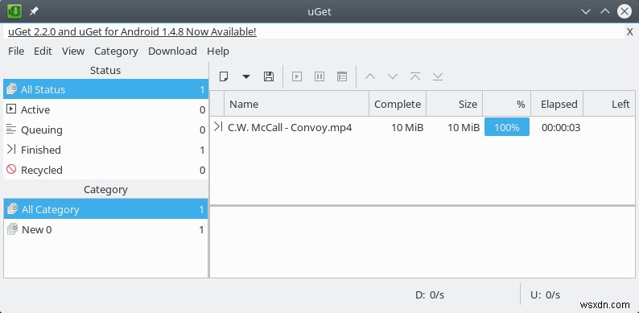Sort by the % column header
Viewport: 639px width, 313px height.
[x=506, y=104]
